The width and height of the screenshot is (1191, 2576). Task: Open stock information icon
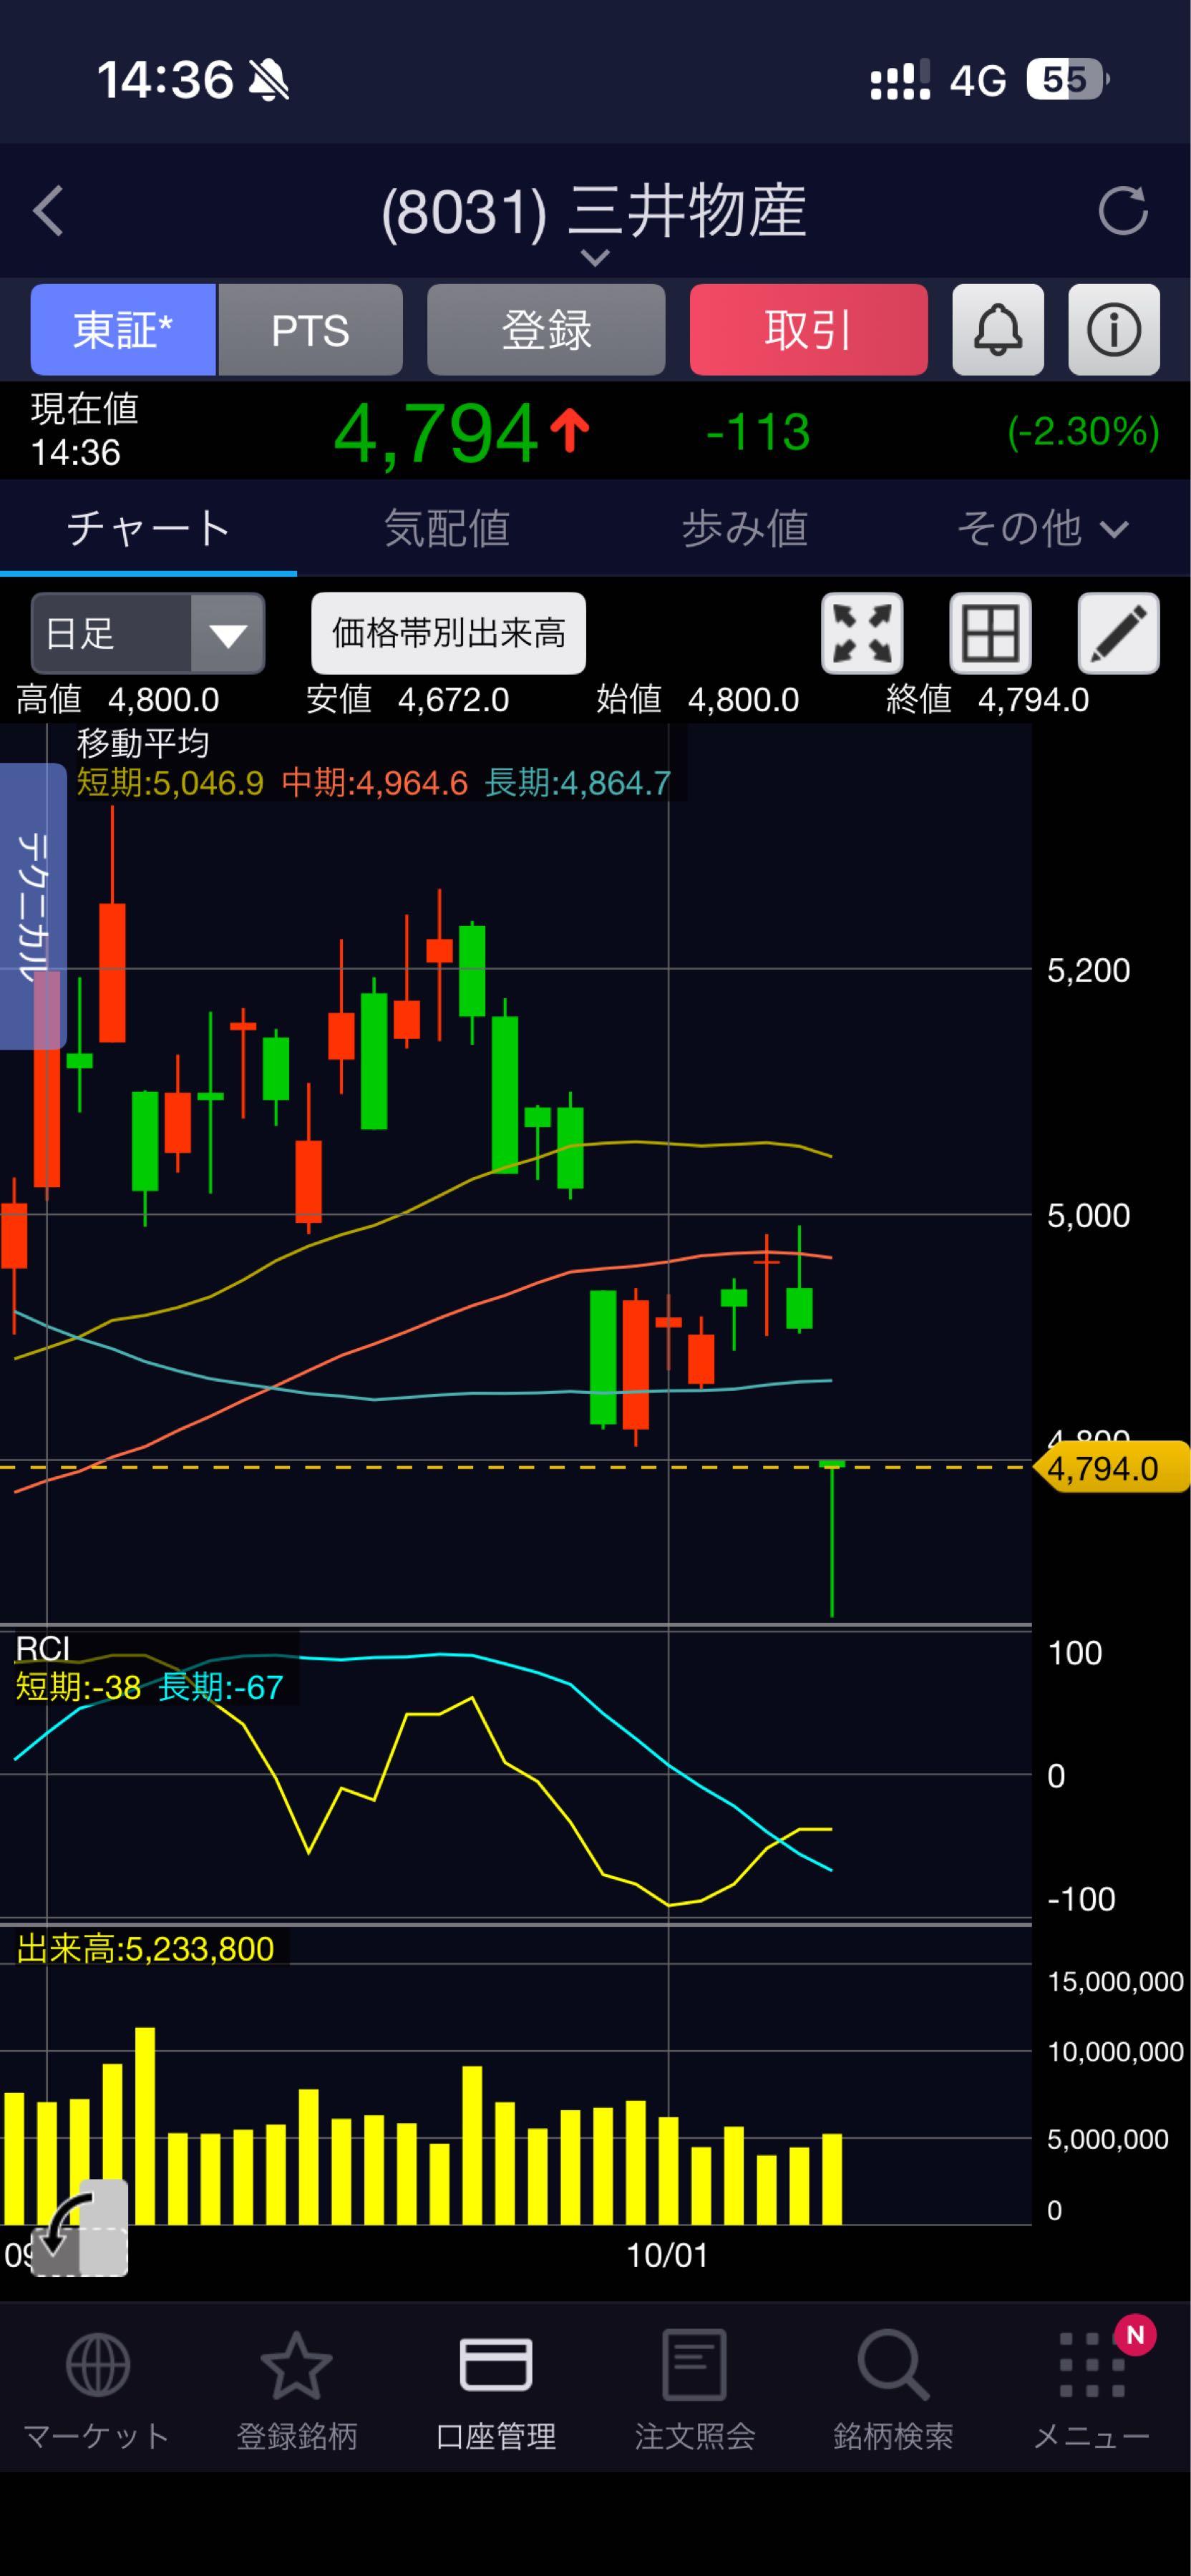1114,330
